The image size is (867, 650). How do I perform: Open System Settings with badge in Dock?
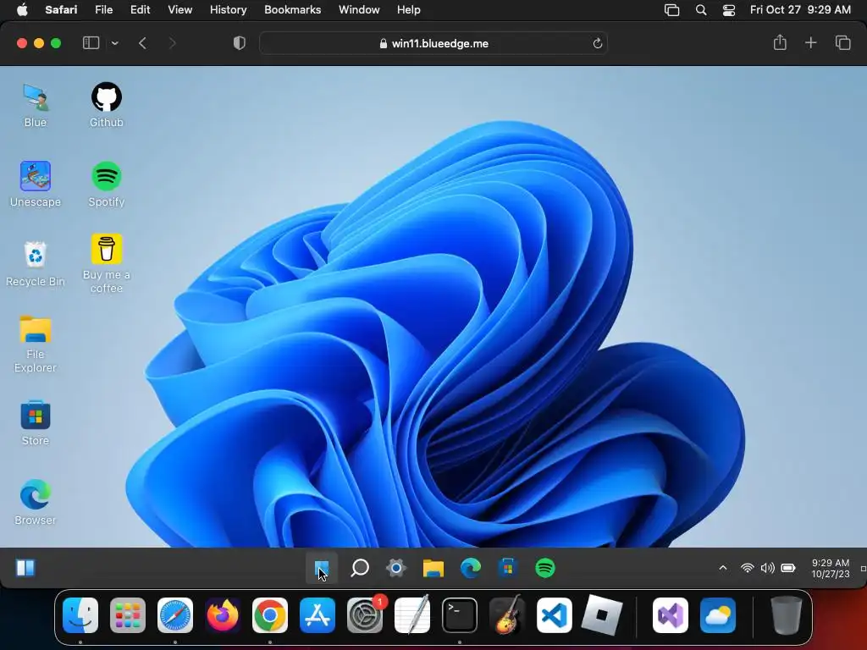(x=365, y=615)
